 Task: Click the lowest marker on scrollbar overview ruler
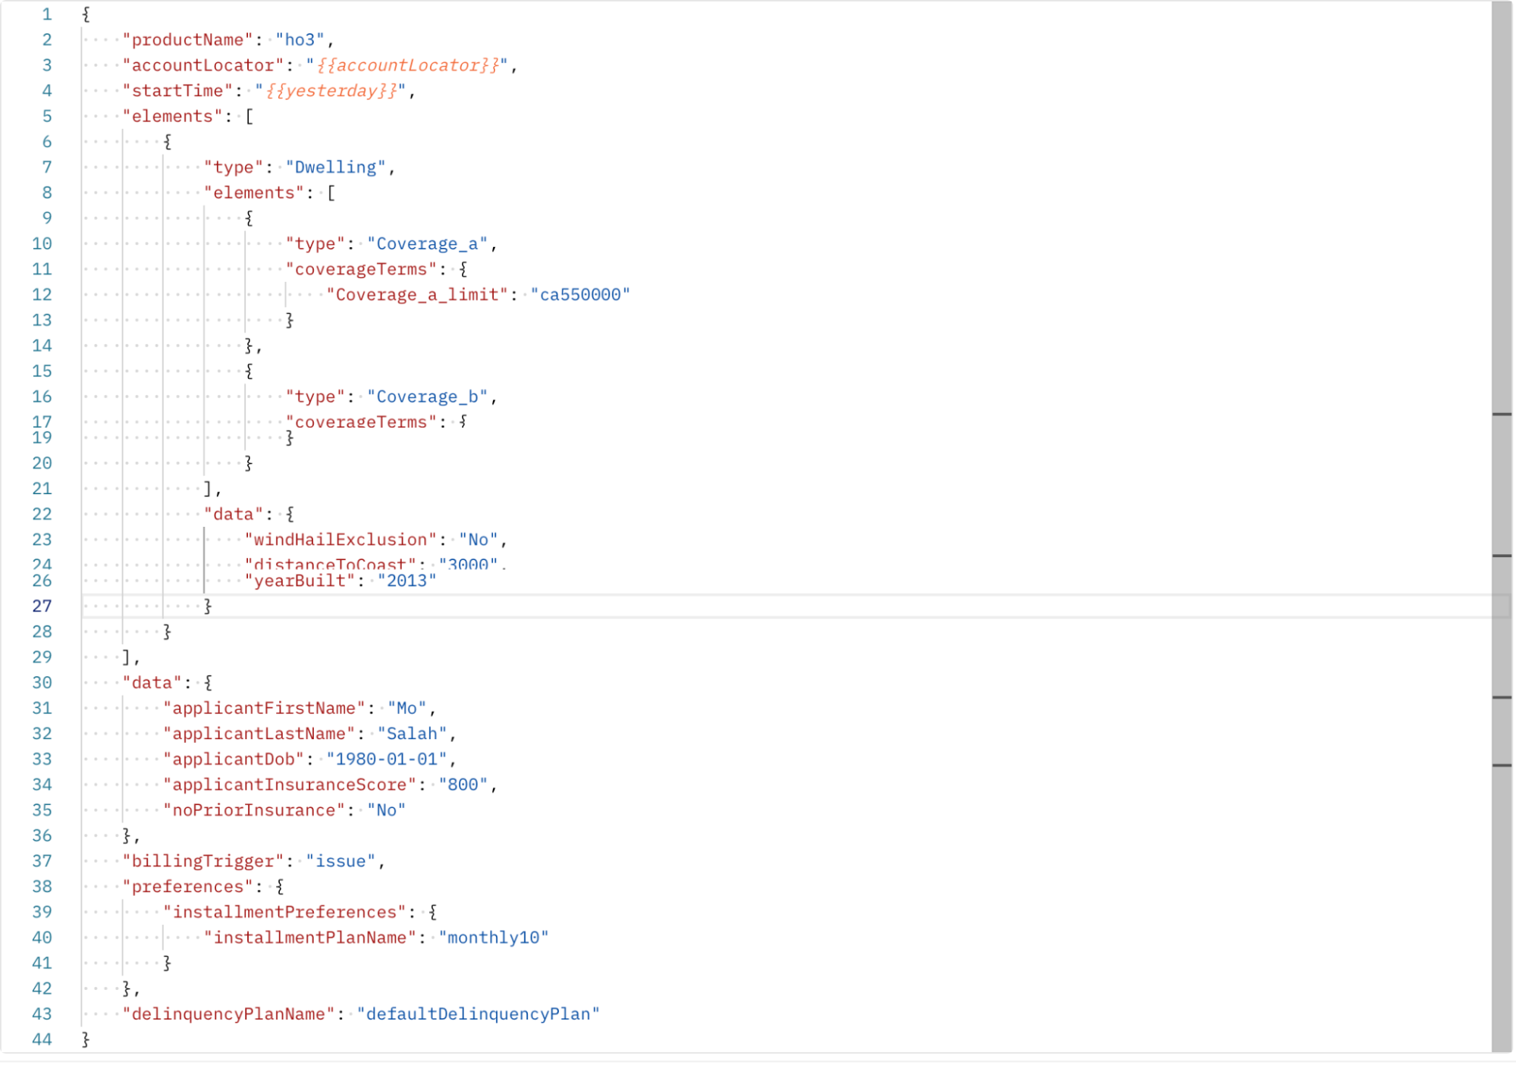1502,766
